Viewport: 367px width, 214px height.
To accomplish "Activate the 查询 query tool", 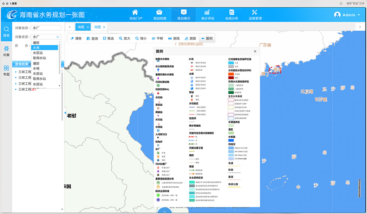I will 92,39.
